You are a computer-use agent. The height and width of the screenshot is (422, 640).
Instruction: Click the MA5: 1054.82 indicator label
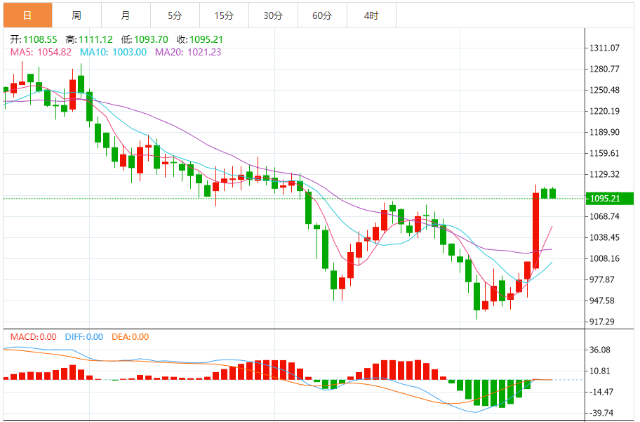pyautogui.click(x=41, y=52)
